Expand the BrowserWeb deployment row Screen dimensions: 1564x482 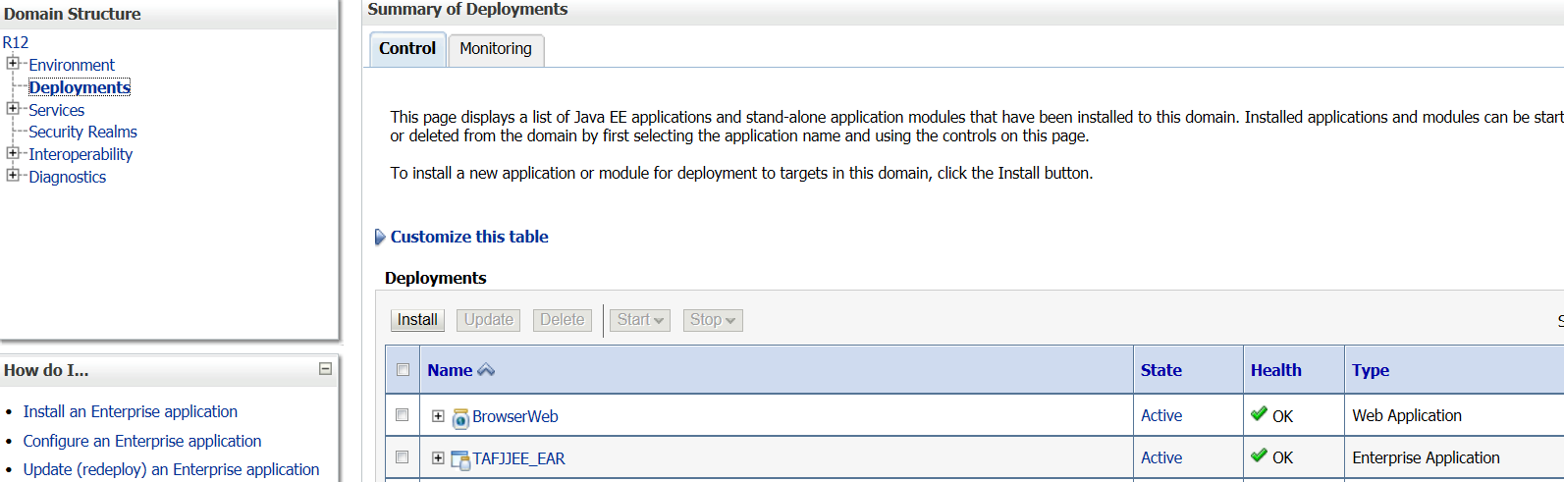click(x=438, y=416)
